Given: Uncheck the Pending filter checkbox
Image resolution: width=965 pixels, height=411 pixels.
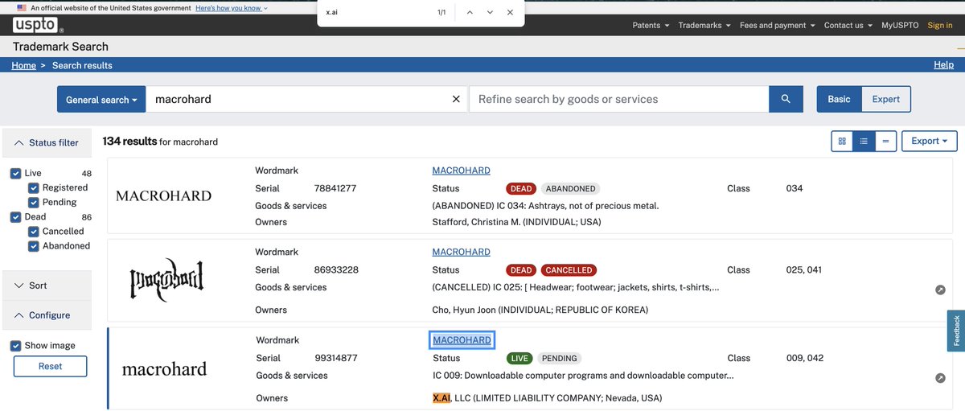Looking at the screenshot, I should pyautogui.click(x=34, y=202).
